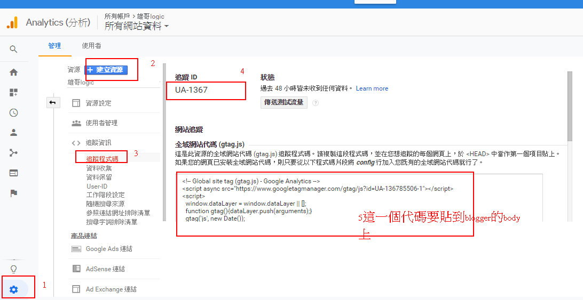Click 建立資源 create property button
This screenshot has width=583, height=300.
pyautogui.click(x=106, y=70)
